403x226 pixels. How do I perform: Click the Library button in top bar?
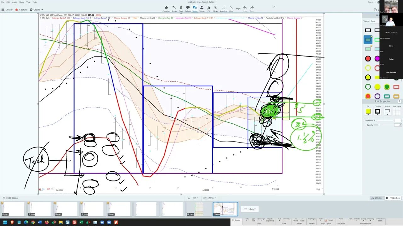[x=7, y=10]
